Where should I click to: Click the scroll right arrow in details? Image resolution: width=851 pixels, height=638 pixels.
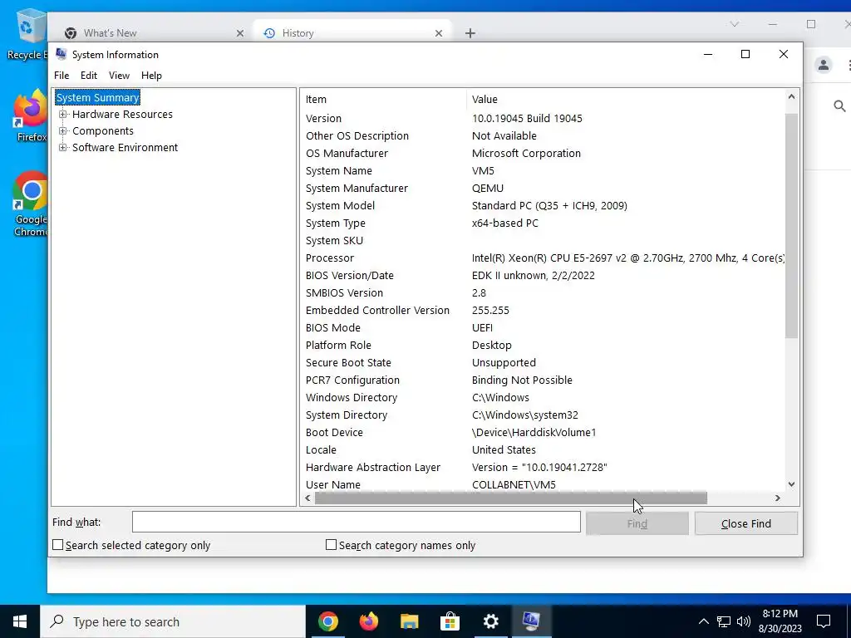tap(778, 498)
